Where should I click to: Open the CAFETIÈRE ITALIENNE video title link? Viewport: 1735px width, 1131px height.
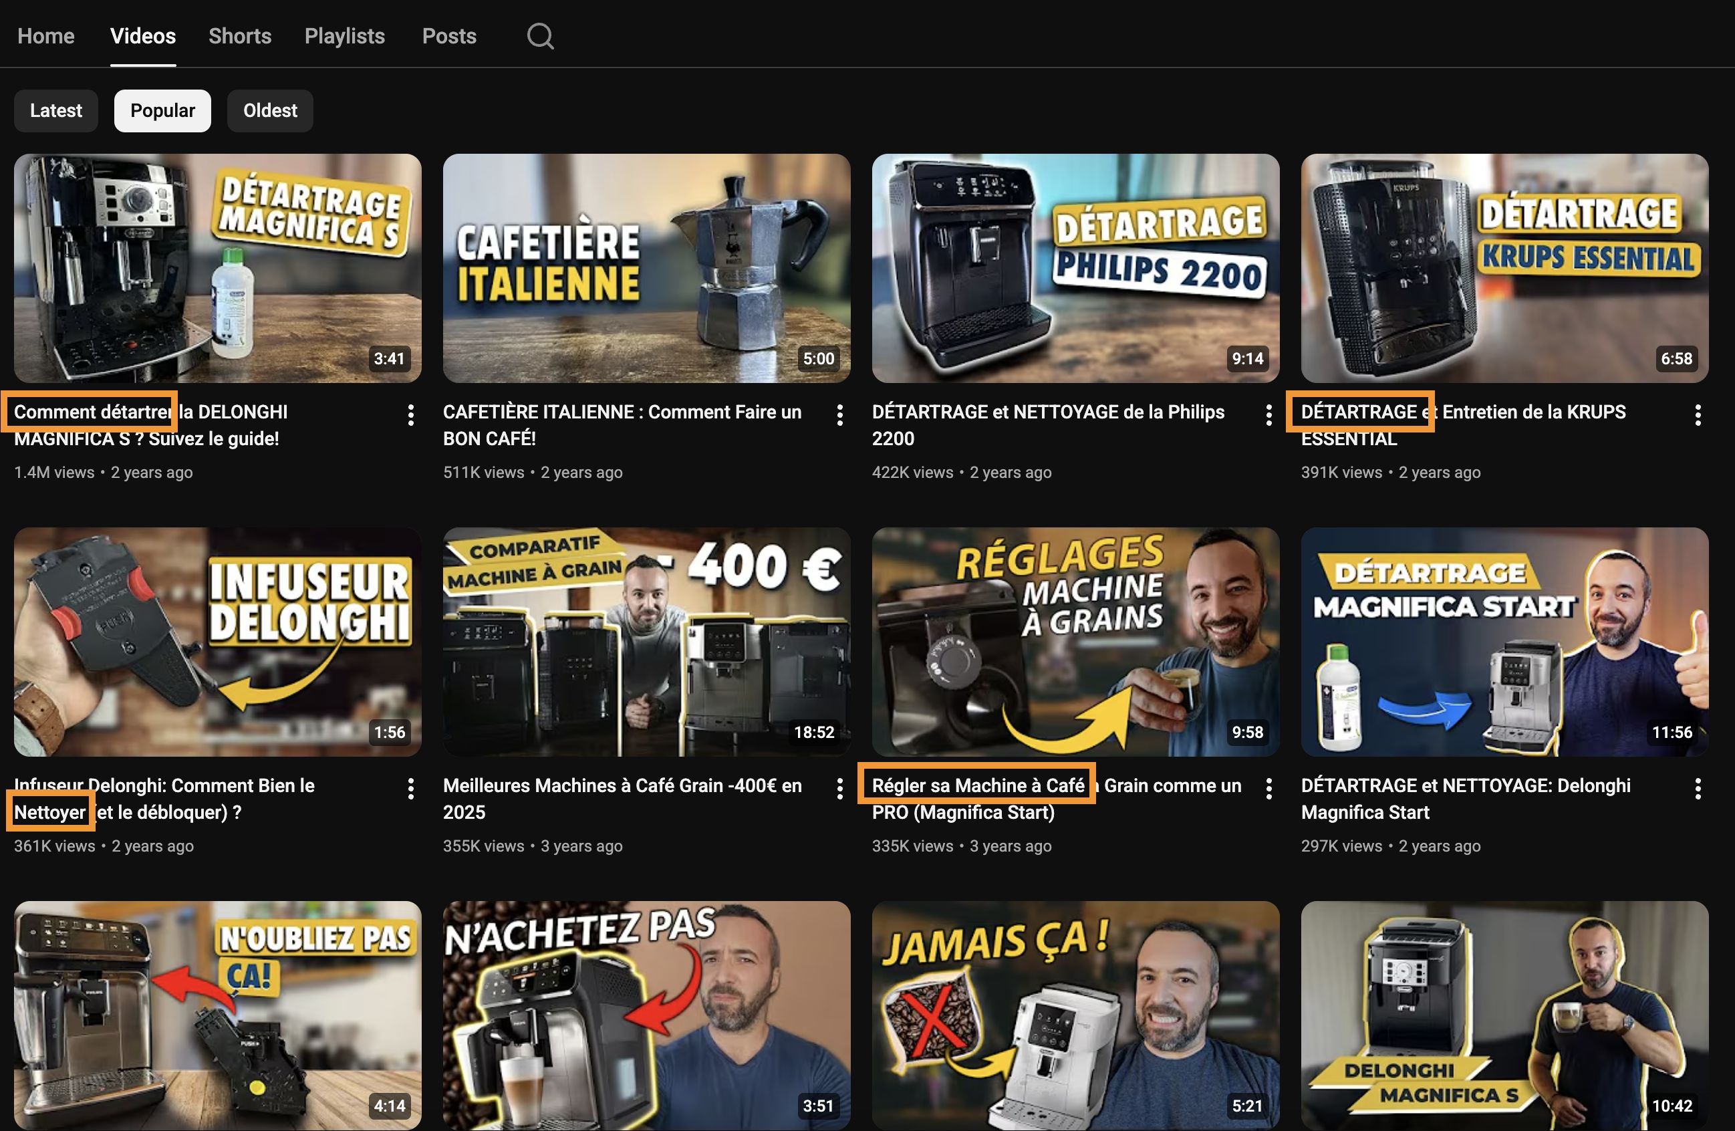[621, 424]
